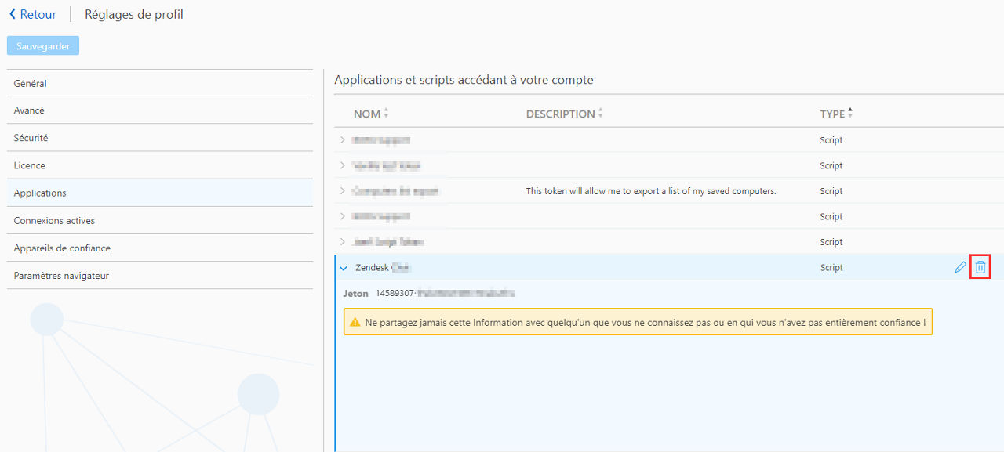Sort the list by the NOM column arrows

386,114
